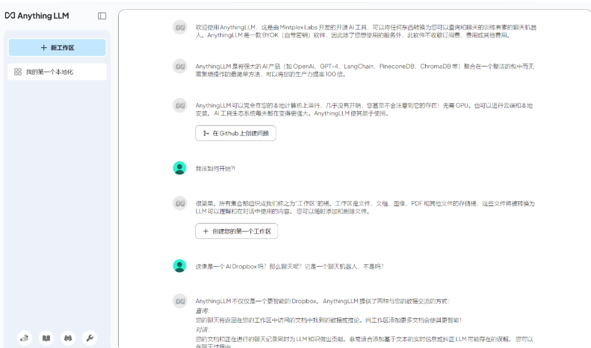Click the message text 我该如何开始?!

point(215,169)
